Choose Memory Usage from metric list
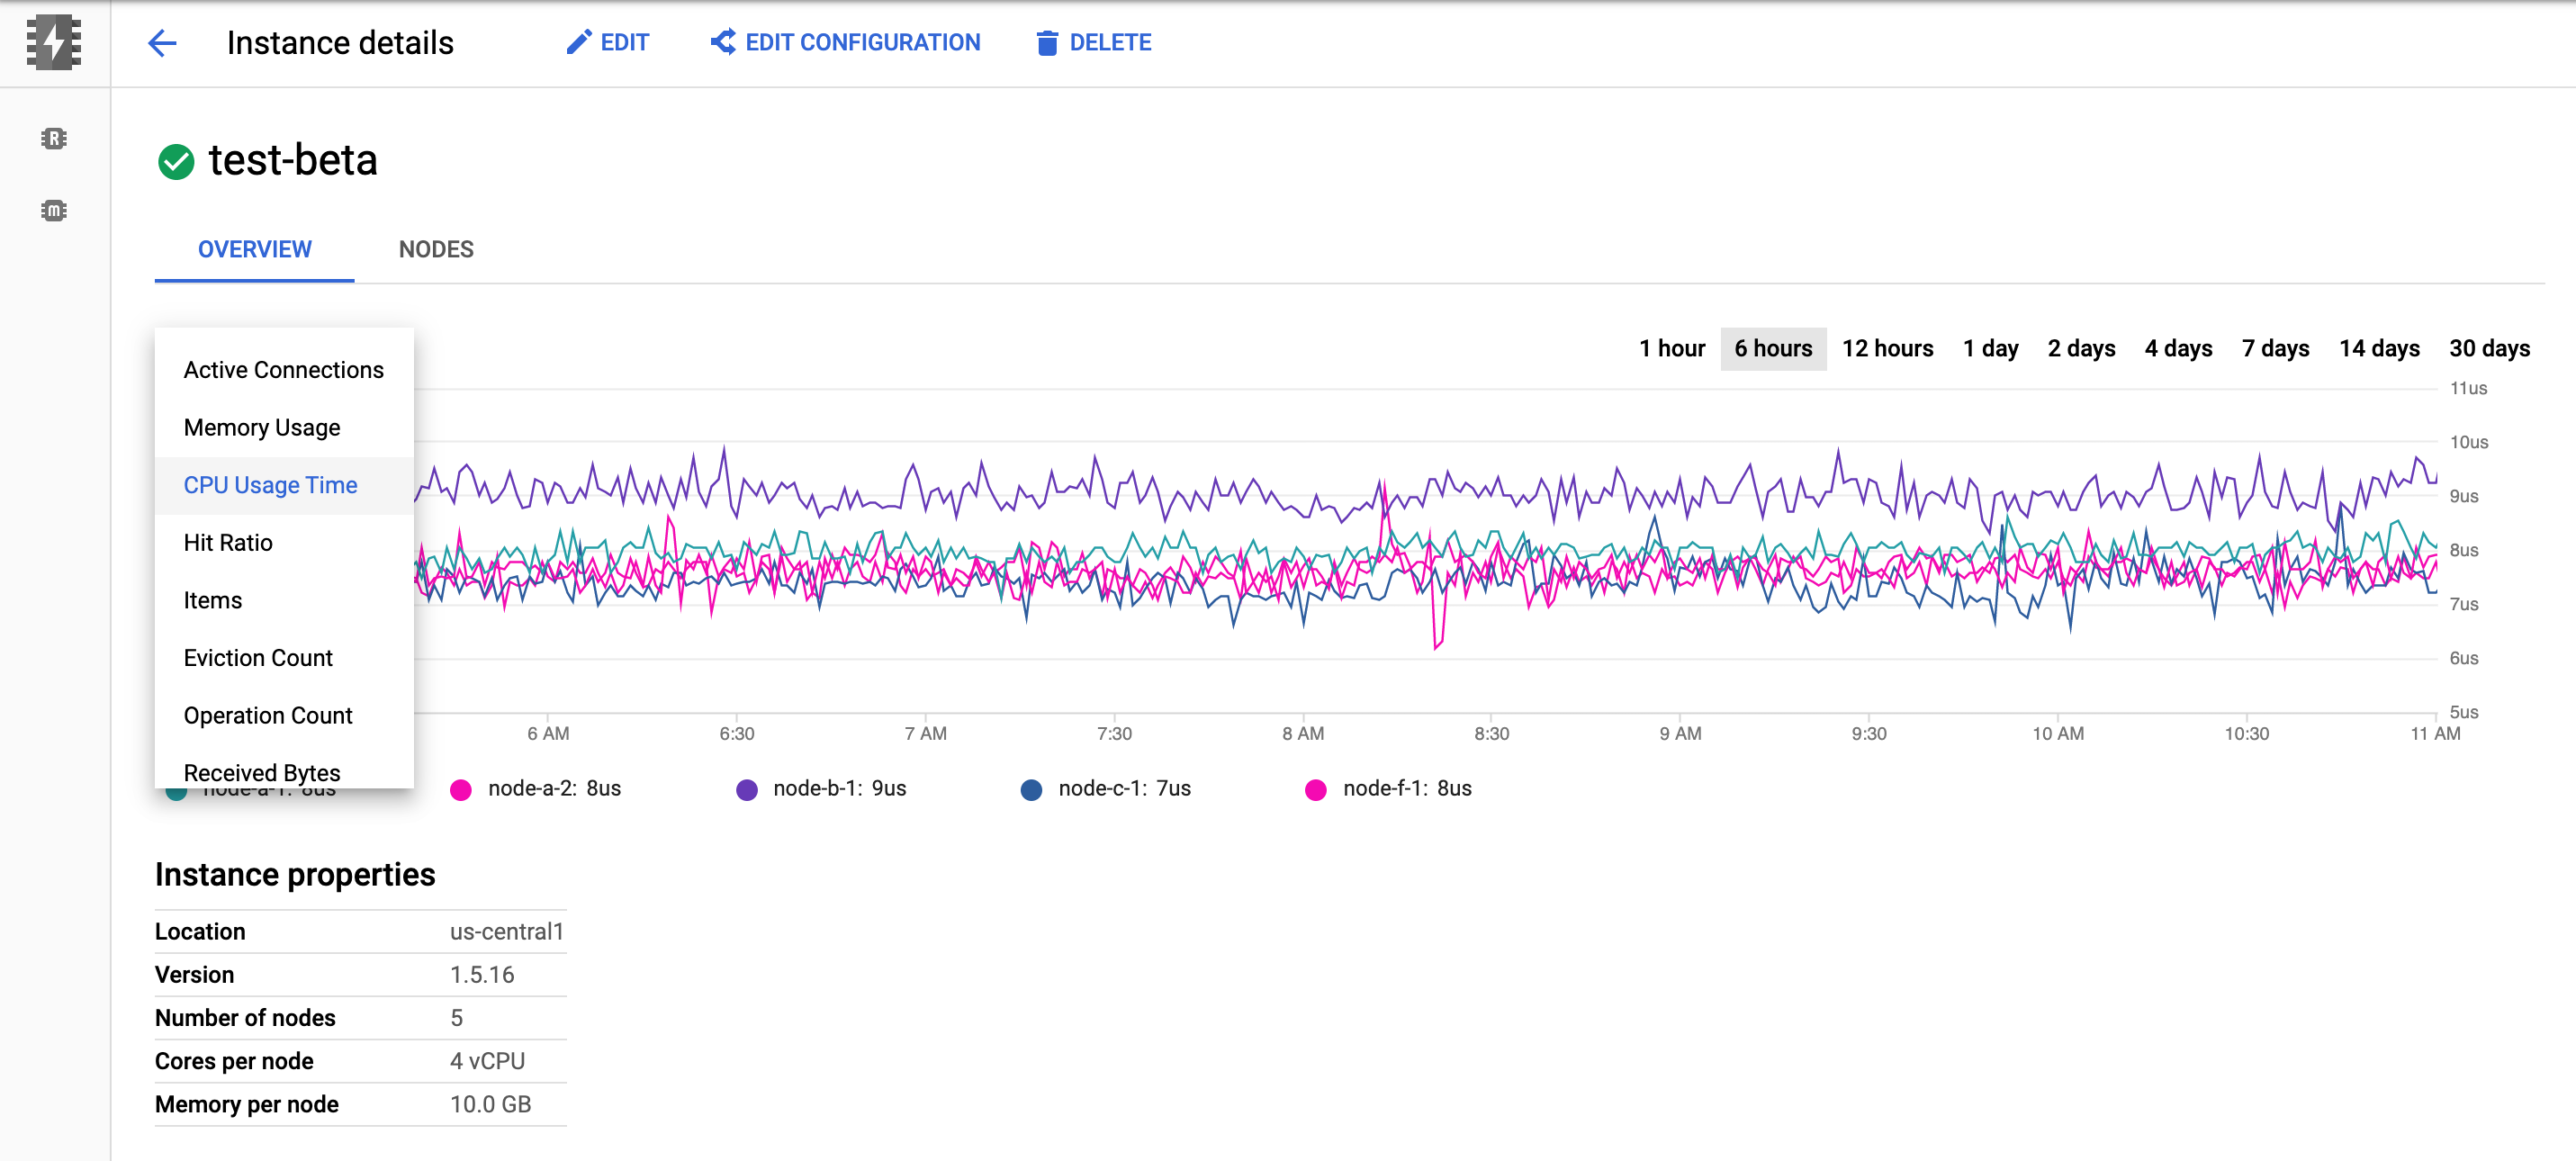The image size is (2576, 1161). pyautogui.click(x=261, y=428)
